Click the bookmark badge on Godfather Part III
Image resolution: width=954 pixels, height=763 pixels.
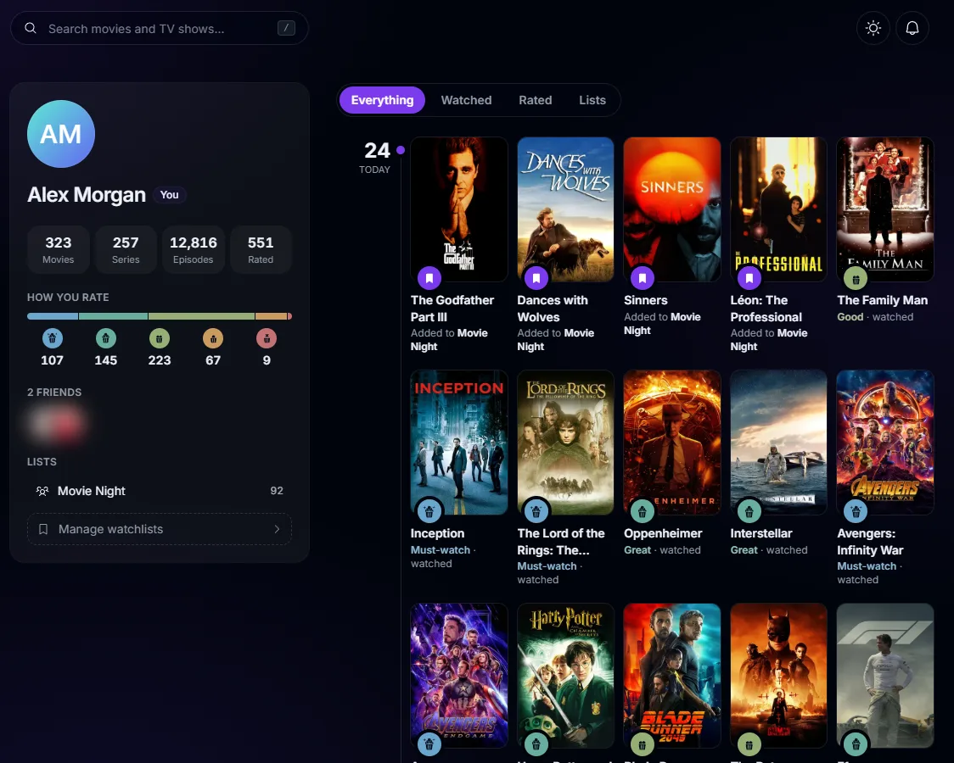click(429, 278)
